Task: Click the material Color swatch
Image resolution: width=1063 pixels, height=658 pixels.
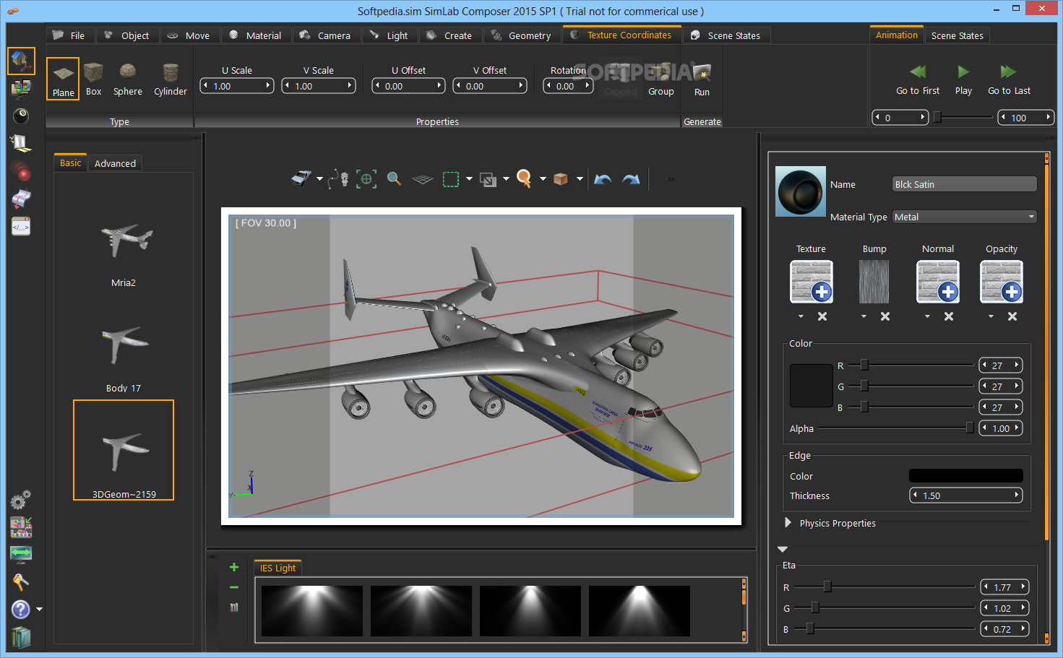Action: (812, 386)
